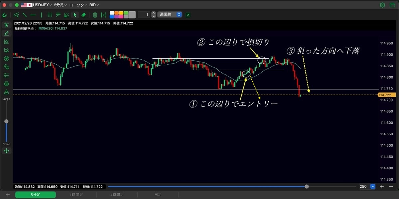Open the BID price type dropdown
This screenshot has height=199, width=399.
94,5
